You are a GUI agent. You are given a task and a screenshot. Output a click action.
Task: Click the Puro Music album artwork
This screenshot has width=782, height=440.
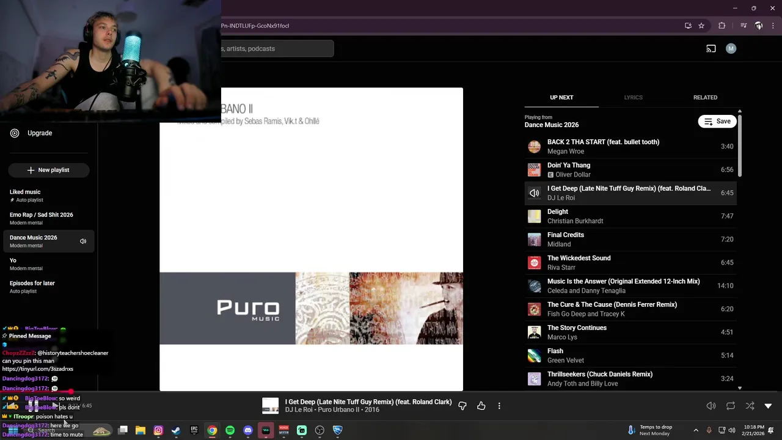(312, 240)
